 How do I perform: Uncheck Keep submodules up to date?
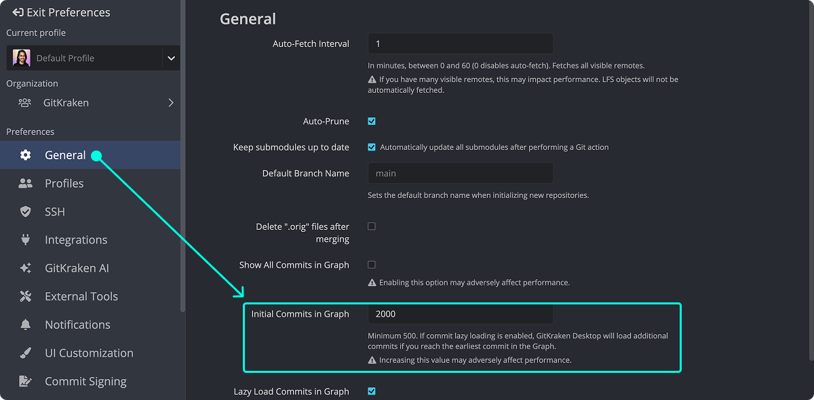372,147
